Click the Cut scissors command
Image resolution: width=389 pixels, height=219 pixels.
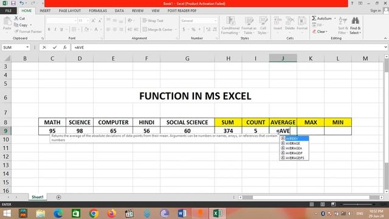coord(19,18)
